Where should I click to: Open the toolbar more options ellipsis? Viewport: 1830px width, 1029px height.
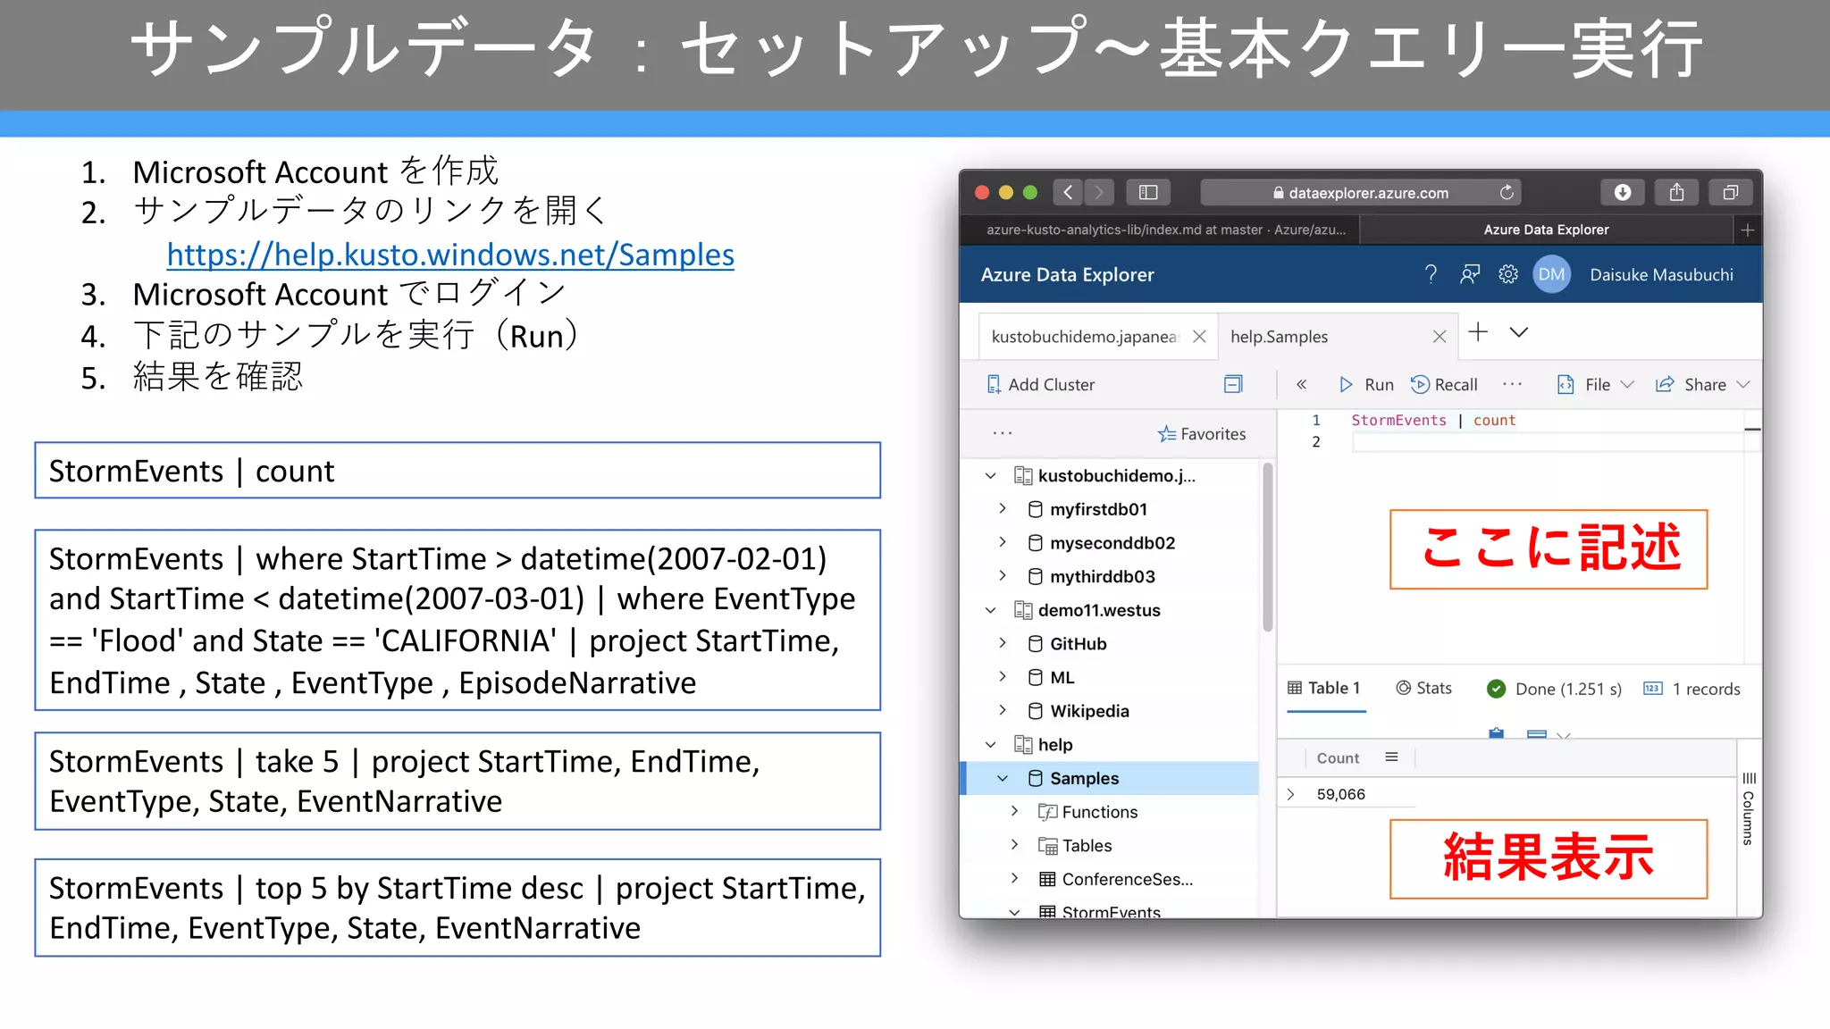click(x=1512, y=384)
